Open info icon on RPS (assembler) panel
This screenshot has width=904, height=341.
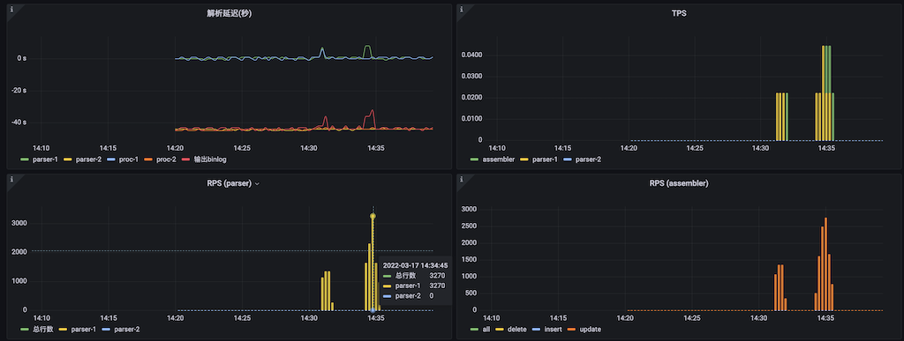coord(462,179)
